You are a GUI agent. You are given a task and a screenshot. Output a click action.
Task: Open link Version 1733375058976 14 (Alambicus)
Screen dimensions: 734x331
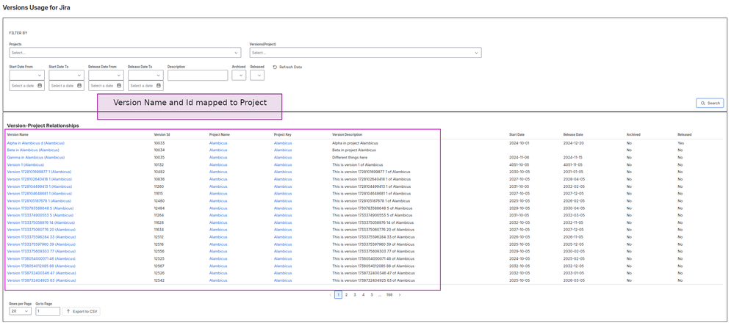pos(40,222)
